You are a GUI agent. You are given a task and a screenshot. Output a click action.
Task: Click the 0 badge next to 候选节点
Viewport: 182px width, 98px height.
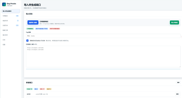pyautogui.click(x=18, y=21)
